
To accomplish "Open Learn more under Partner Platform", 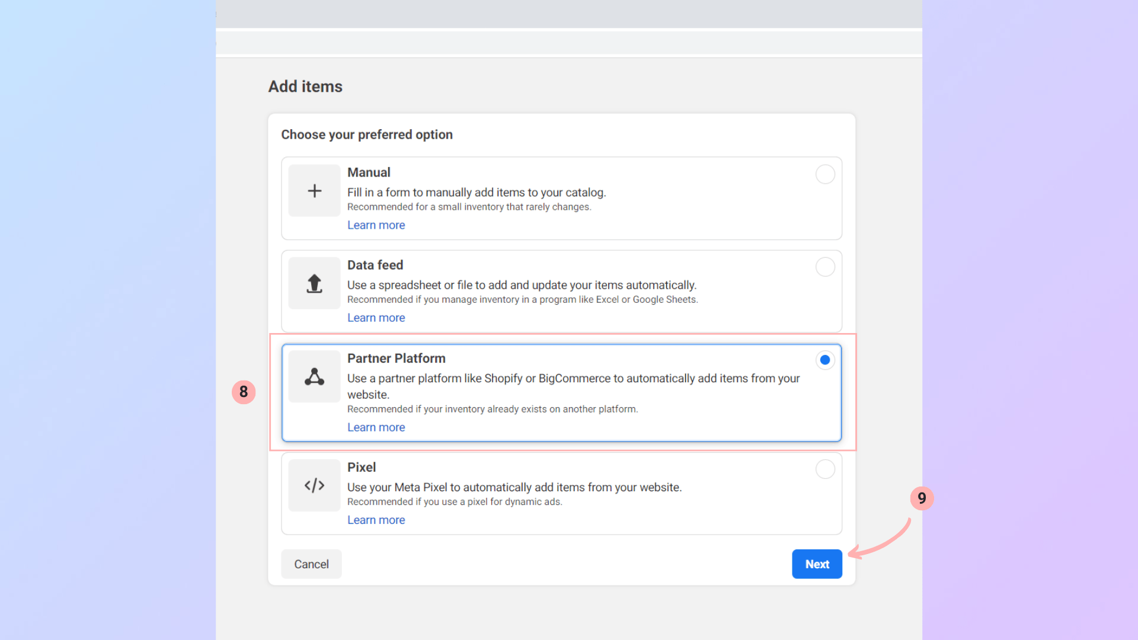I will (376, 427).
